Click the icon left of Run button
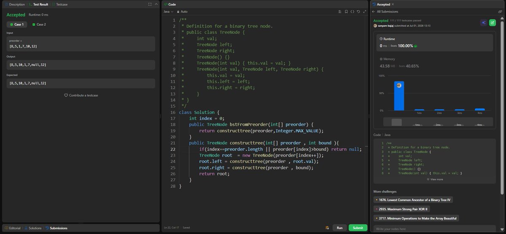The image size is (506, 234). pos(327,228)
